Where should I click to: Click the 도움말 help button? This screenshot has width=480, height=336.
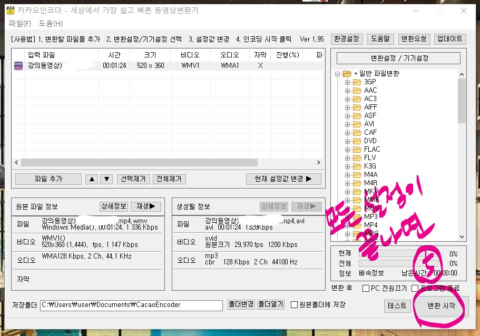pos(380,39)
